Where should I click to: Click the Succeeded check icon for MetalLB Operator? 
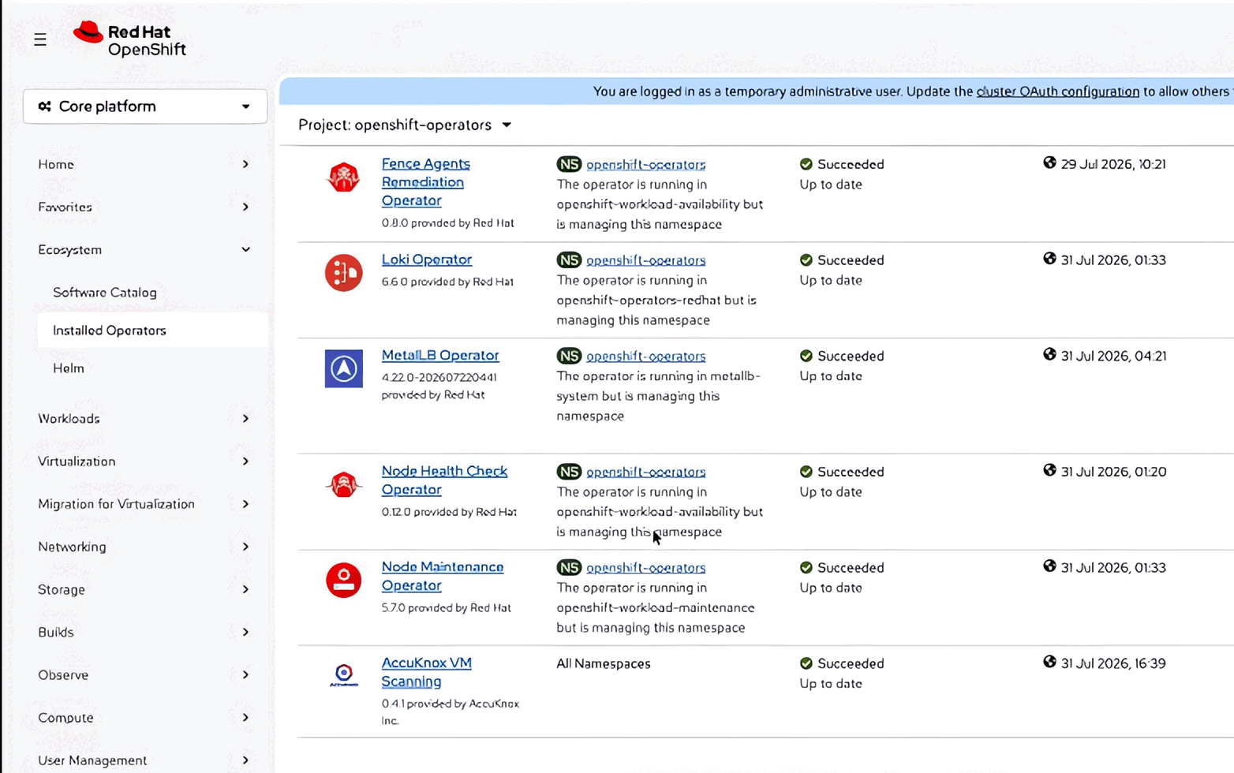pyautogui.click(x=806, y=356)
